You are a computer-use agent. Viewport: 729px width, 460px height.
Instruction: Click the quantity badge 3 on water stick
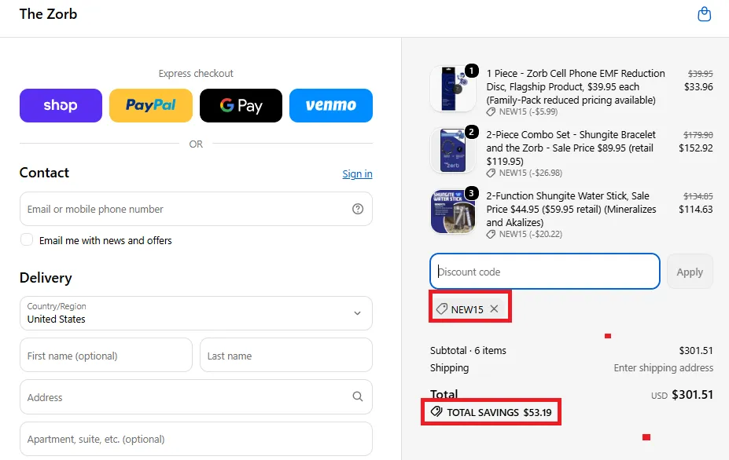tap(471, 193)
